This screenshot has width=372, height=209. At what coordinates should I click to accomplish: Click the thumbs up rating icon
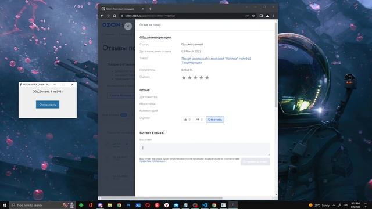[x=185, y=120]
